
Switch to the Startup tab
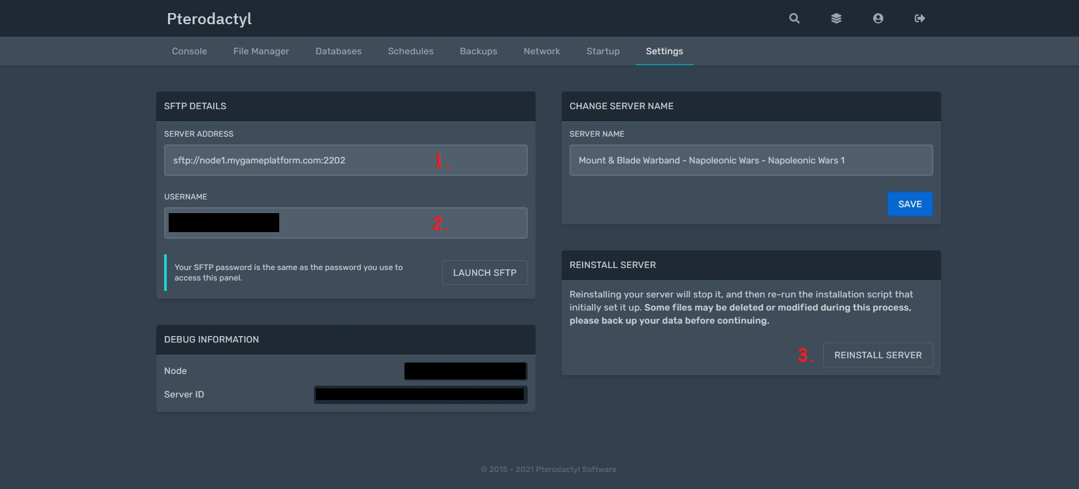point(603,51)
